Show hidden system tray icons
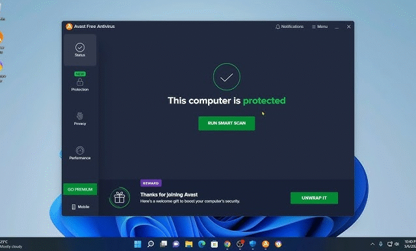The height and width of the screenshot is (251, 416). click(x=372, y=244)
